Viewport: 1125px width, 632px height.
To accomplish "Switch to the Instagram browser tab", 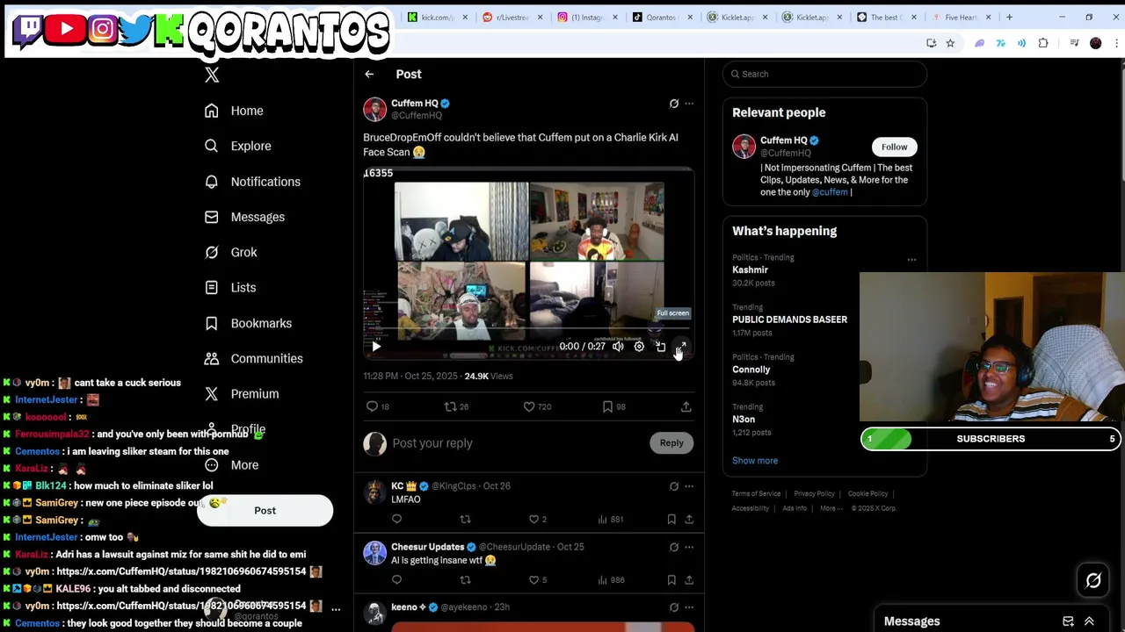I will pyautogui.click(x=586, y=17).
